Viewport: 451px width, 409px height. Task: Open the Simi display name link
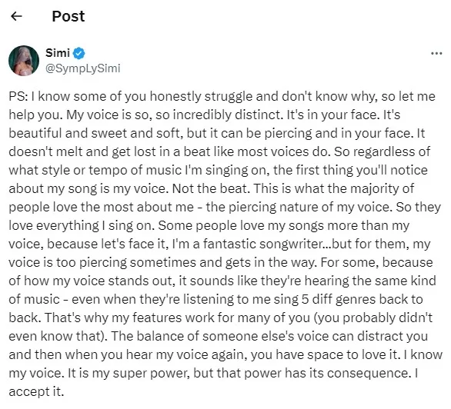(x=58, y=53)
